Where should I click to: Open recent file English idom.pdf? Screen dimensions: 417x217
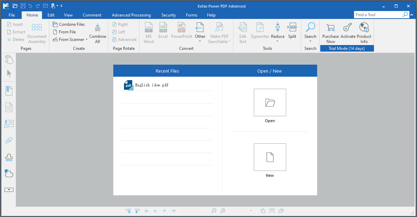[152, 85]
